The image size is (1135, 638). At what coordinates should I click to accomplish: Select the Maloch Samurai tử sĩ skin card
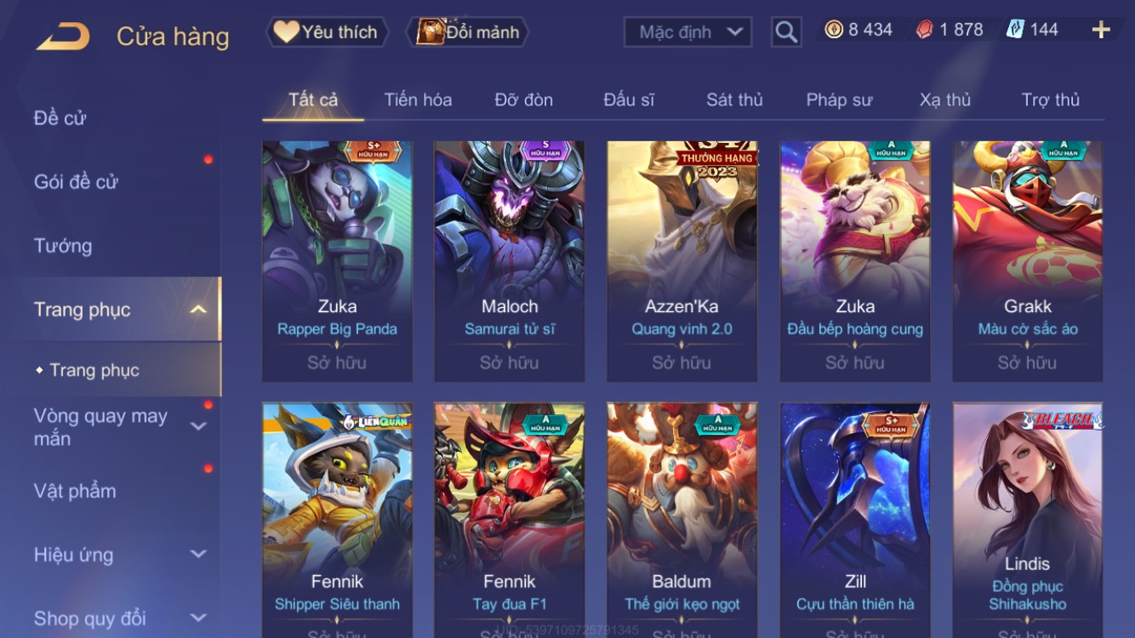tap(509, 261)
